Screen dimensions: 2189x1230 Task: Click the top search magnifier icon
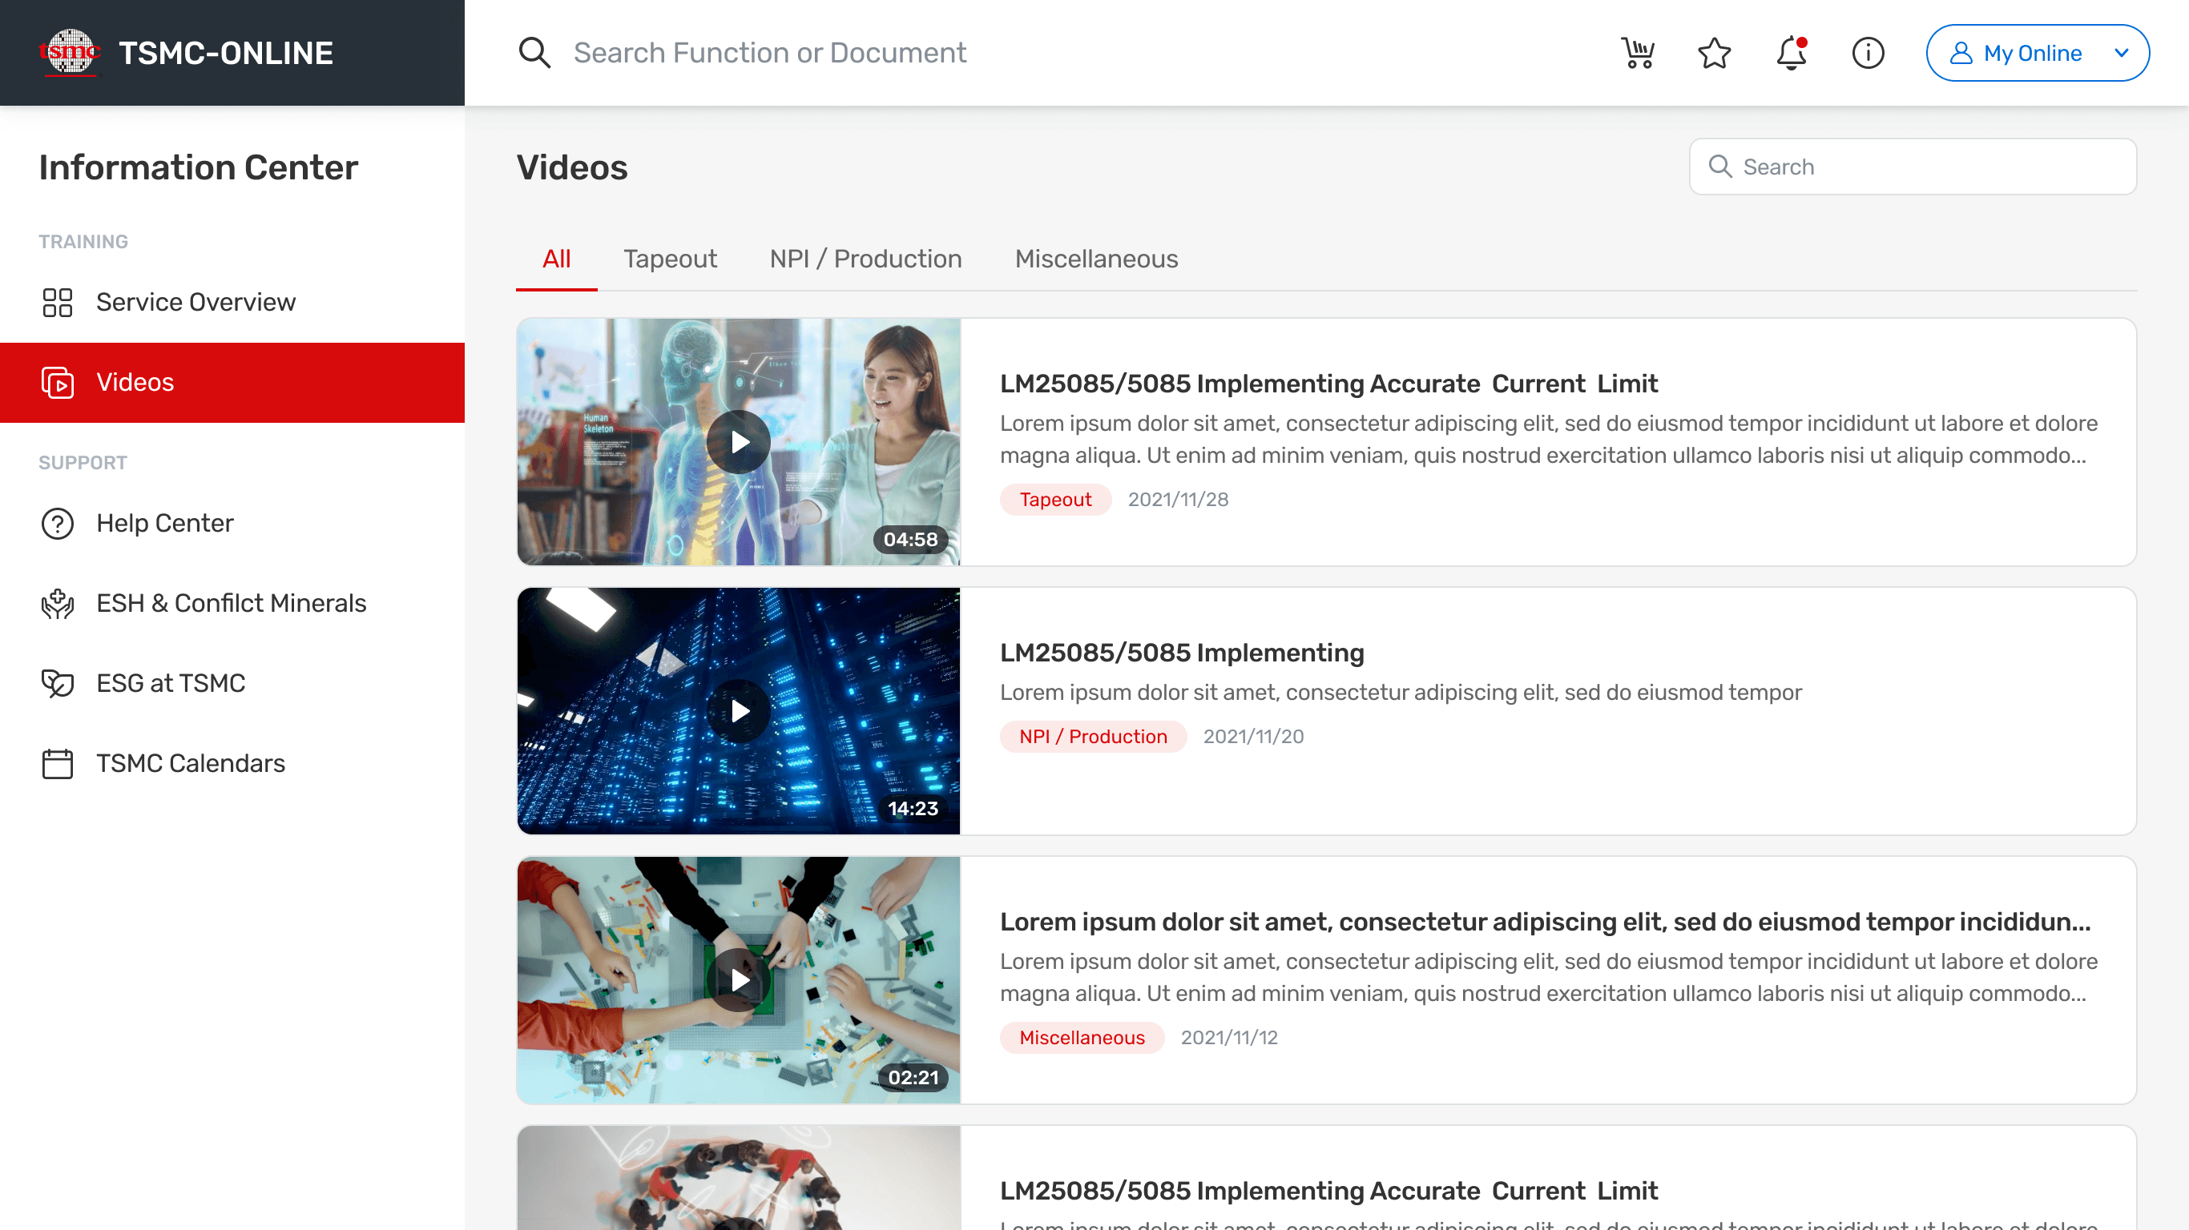click(x=534, y=53)
